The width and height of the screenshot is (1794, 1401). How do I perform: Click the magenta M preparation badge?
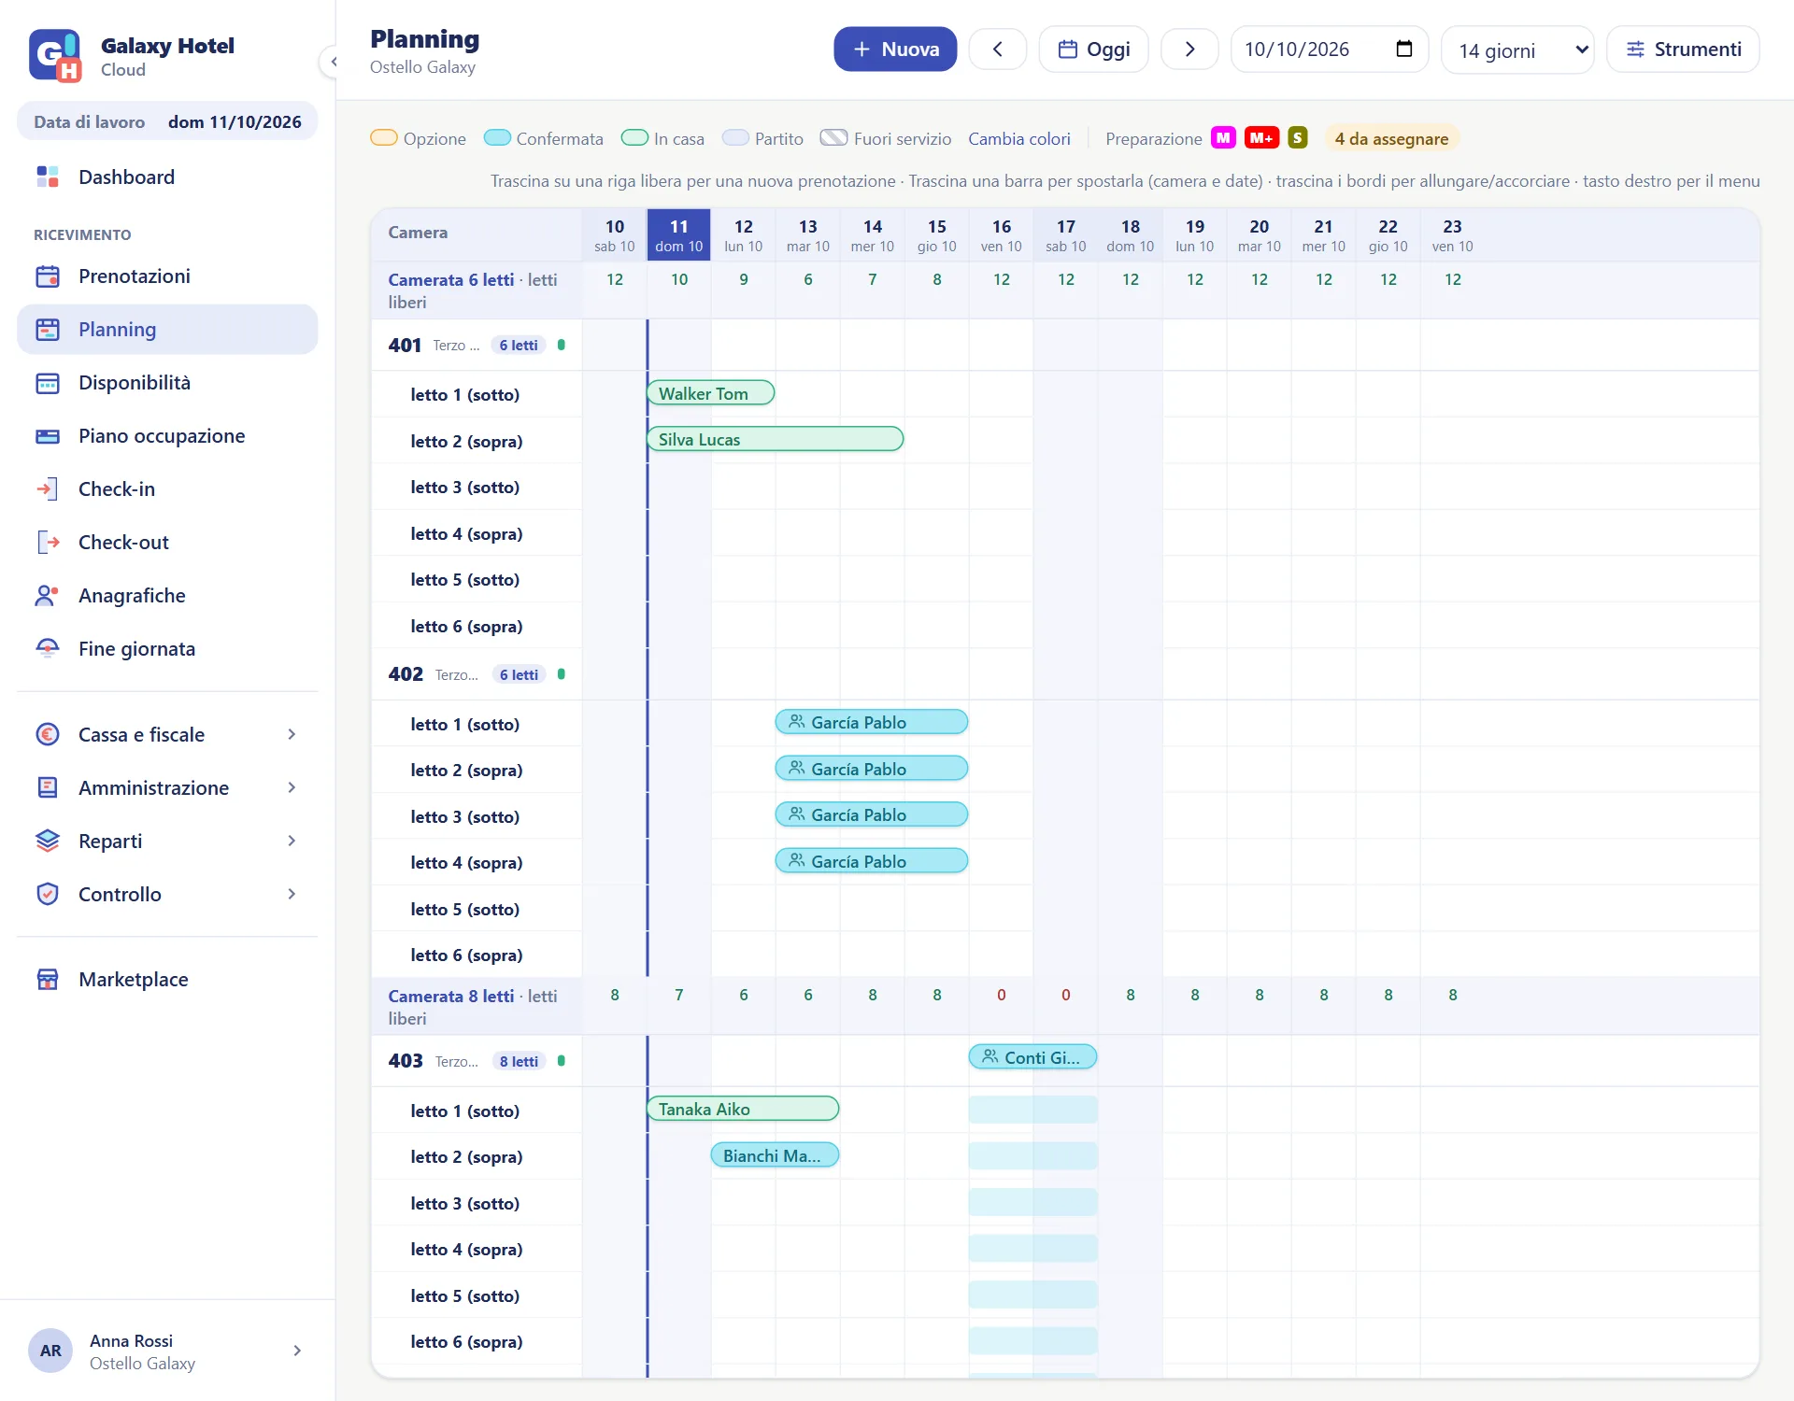click(x=1223, y=138)
